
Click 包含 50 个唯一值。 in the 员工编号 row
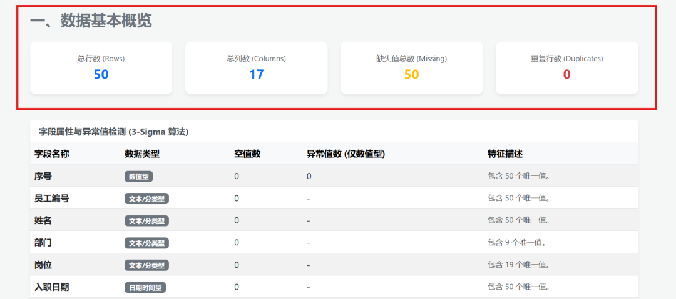(519, 199)
